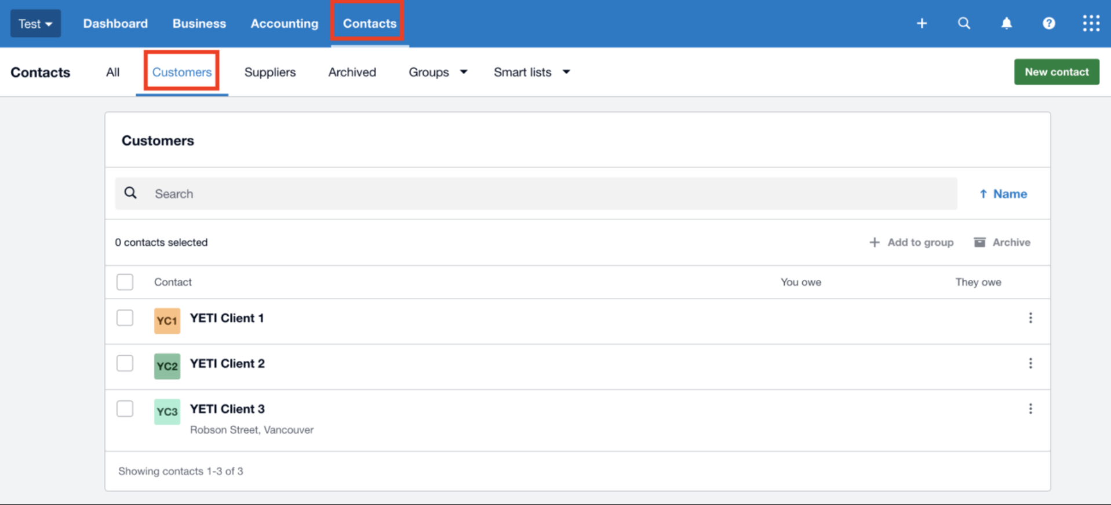This screenshot has width=1111, height=505.
Task: Click the YC1 avatar badge
Action: click(x=167, y=320)
